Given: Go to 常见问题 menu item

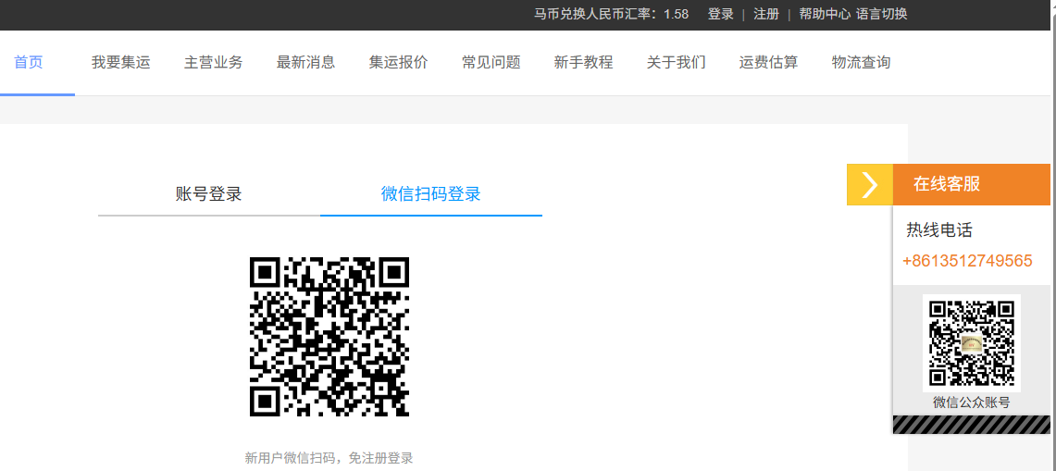Looking at the screenshot, I should [491, 63].
